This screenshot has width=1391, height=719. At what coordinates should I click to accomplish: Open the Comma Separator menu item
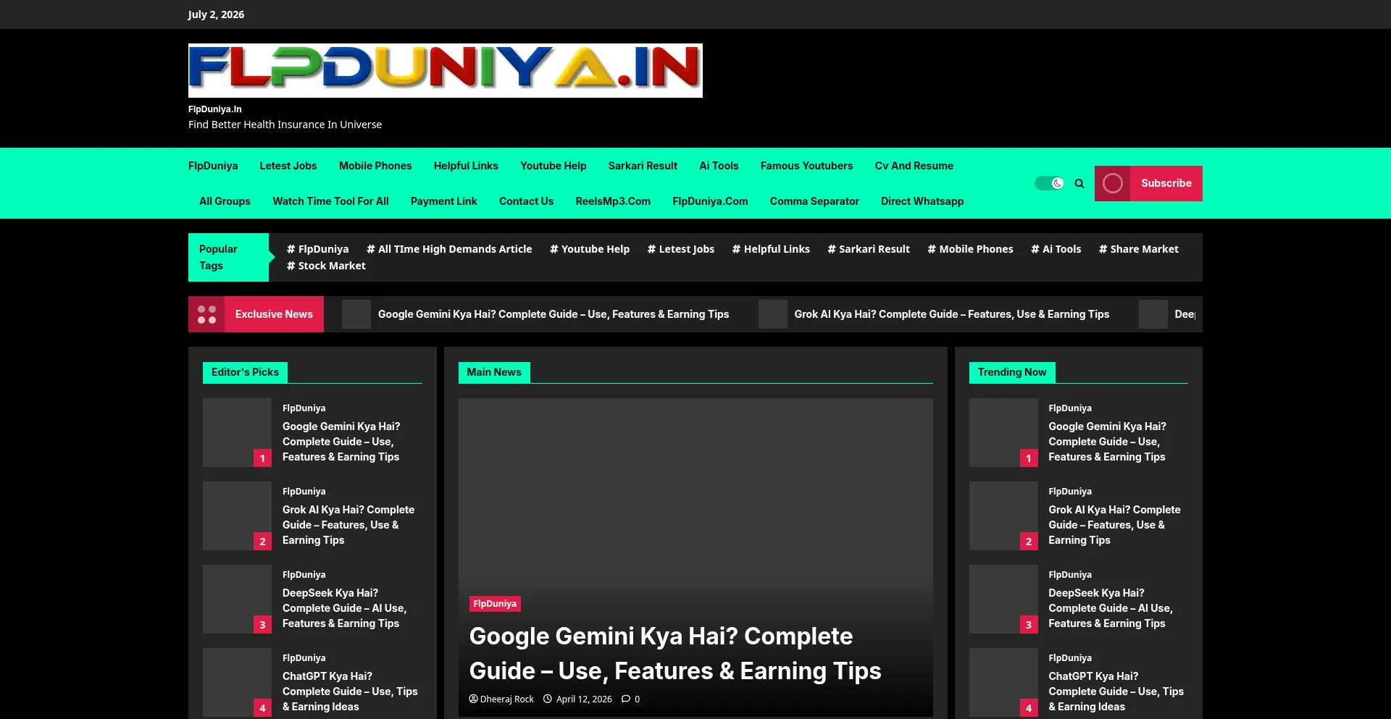coord(814,201)
